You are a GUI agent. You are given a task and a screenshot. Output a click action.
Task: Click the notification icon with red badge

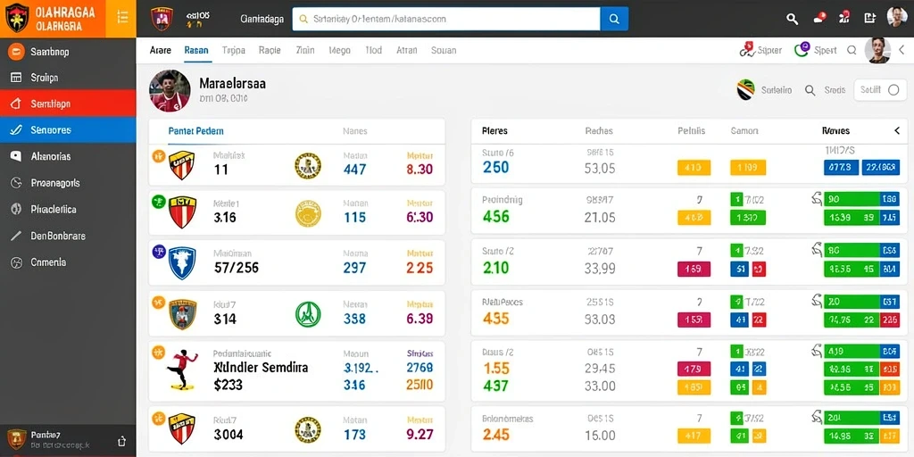819,18
